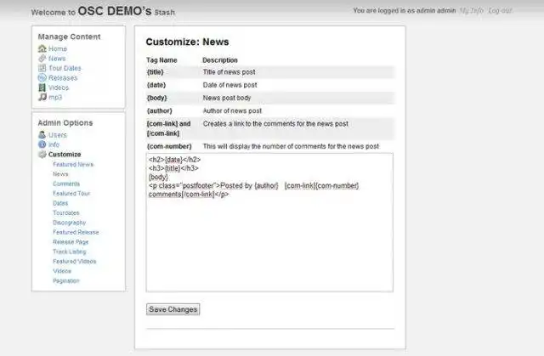Open News under Customize submenu
The height and width of the screenshot is (356, 544).
(x=60, y=174)
